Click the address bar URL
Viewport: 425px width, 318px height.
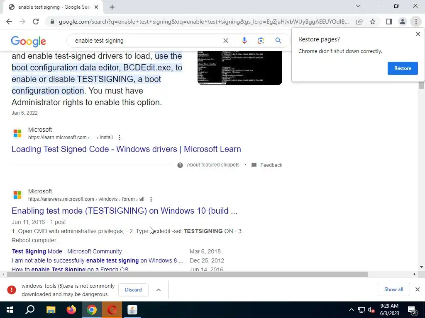204,22
